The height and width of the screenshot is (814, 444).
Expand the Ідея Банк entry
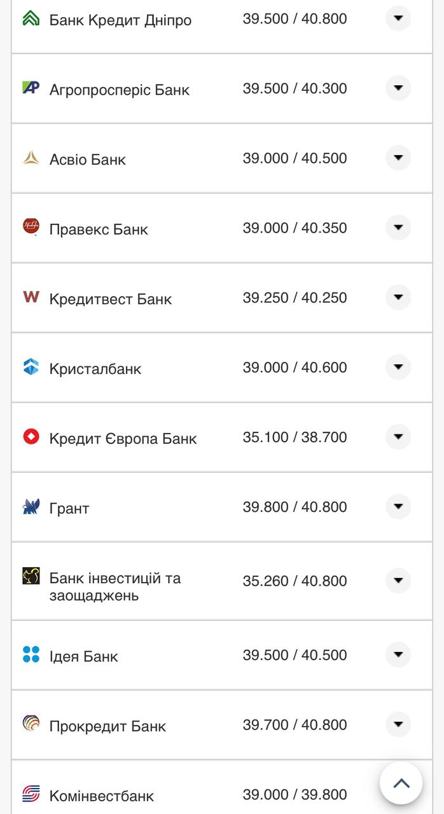tap(398, 654)
